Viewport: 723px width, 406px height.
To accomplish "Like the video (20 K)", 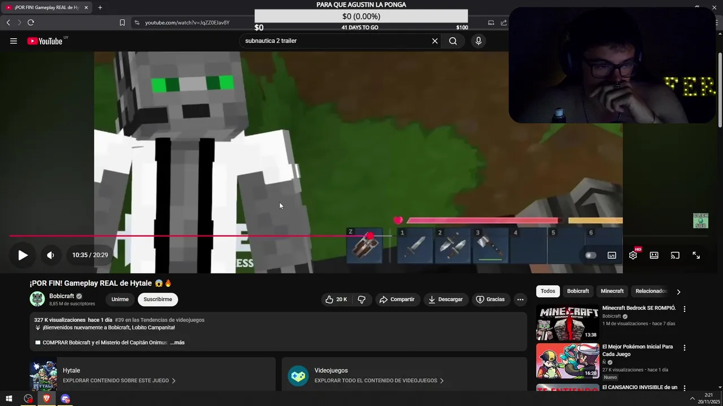I will click(x=337, y=299).
